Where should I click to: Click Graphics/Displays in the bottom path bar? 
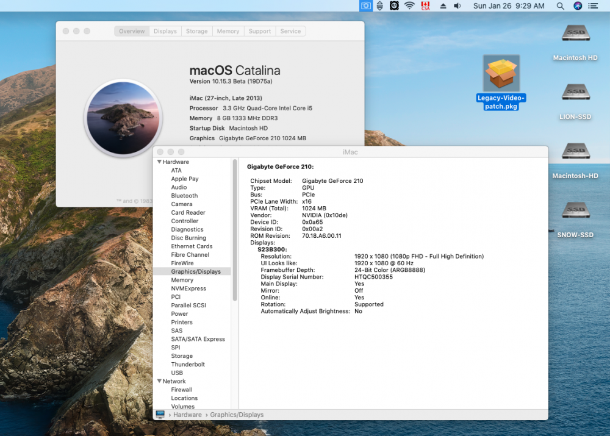click(x=237, y=415)
